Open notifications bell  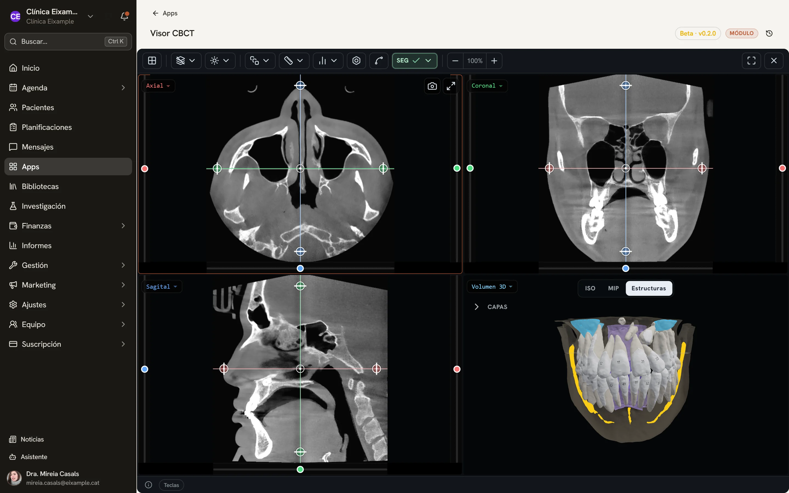point(124,16)
